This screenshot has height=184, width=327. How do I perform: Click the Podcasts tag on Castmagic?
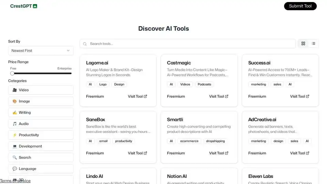click(204, 84)
